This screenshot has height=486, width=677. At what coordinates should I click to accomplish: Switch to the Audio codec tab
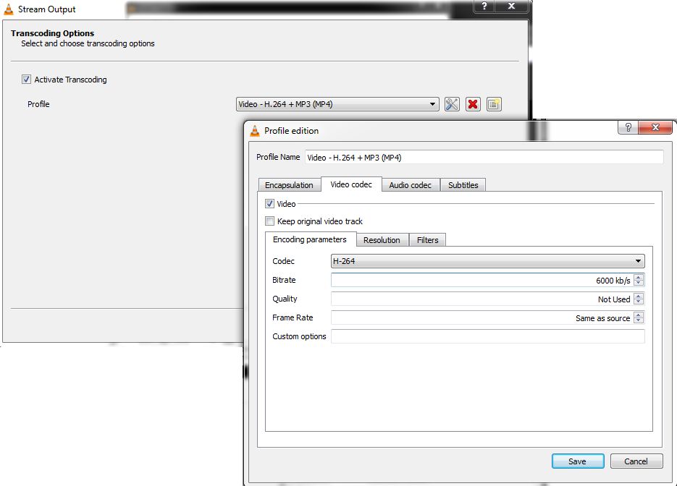click(411, 184)
